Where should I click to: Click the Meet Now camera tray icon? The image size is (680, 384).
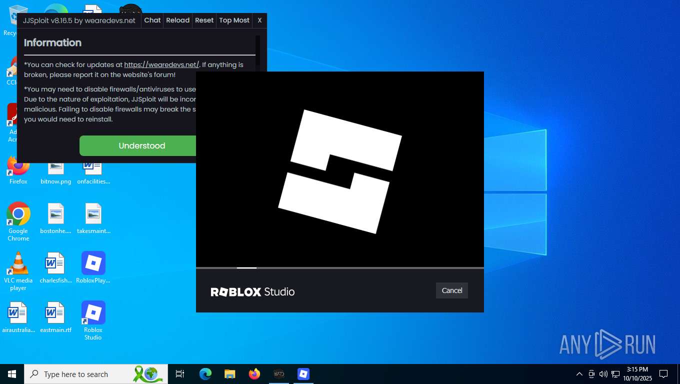click(x=591, y=374)
